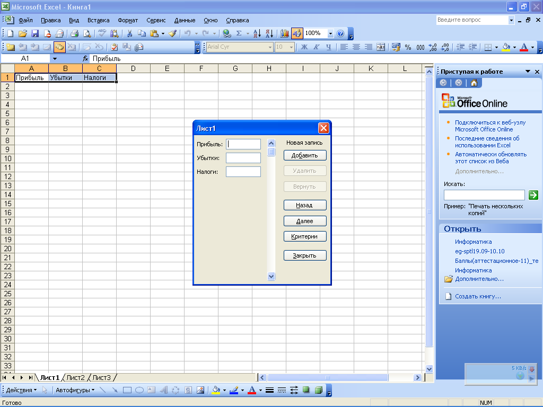
Task: Click the Font Color A on formatting toolbar
Action: pyautogui.click(x=524, y=47)
